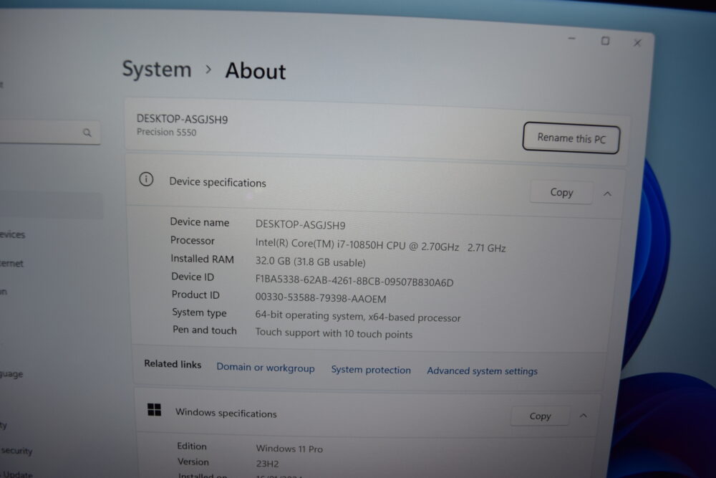Copy the Device specifications
Viewport: 716px width, 478px height.
point(561,192)
